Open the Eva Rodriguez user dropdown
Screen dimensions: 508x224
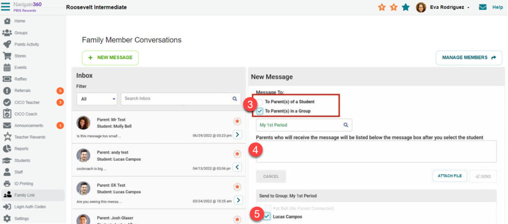pos(449,7)
